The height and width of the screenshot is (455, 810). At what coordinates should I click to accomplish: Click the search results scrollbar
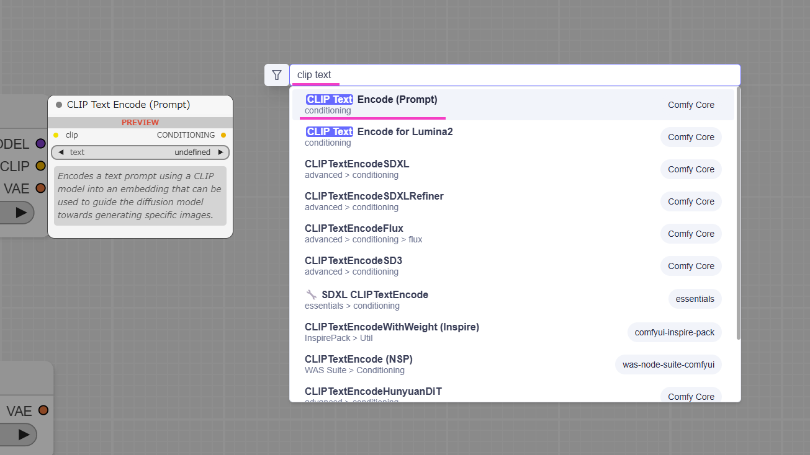[x=738, y=214]
